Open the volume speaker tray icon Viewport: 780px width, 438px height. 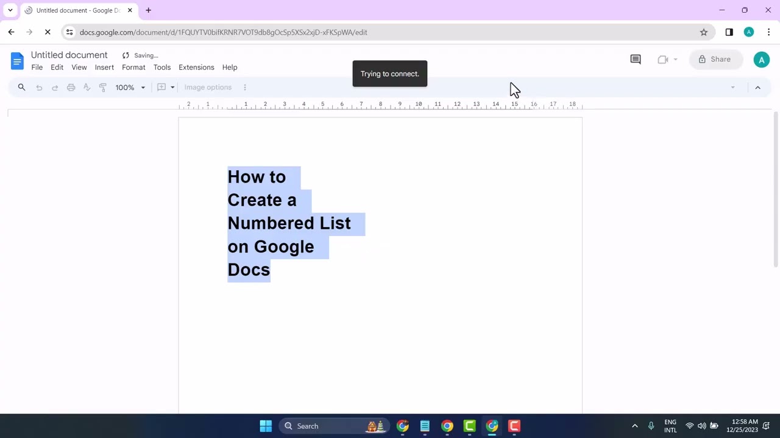pos(701,426)
